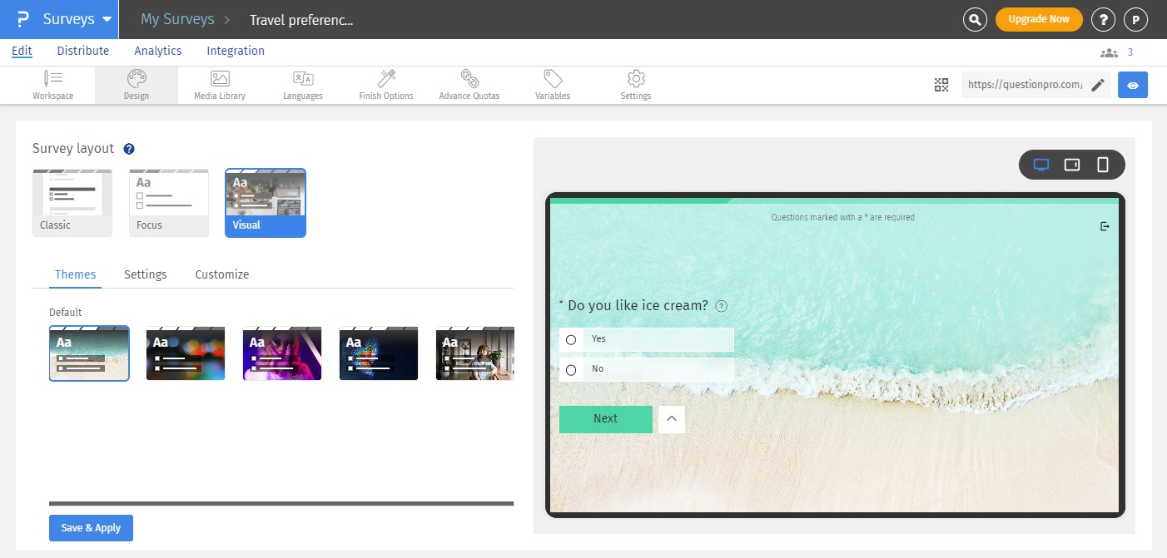This screenshot has width=1167, height=558.
Task: Select the Yes radio button
Action: (571, 339)
